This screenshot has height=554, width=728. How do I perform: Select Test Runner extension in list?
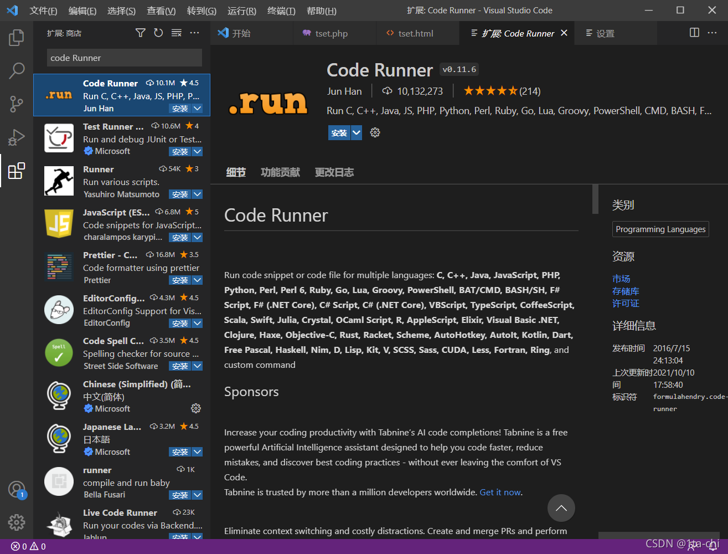point(122,138)
